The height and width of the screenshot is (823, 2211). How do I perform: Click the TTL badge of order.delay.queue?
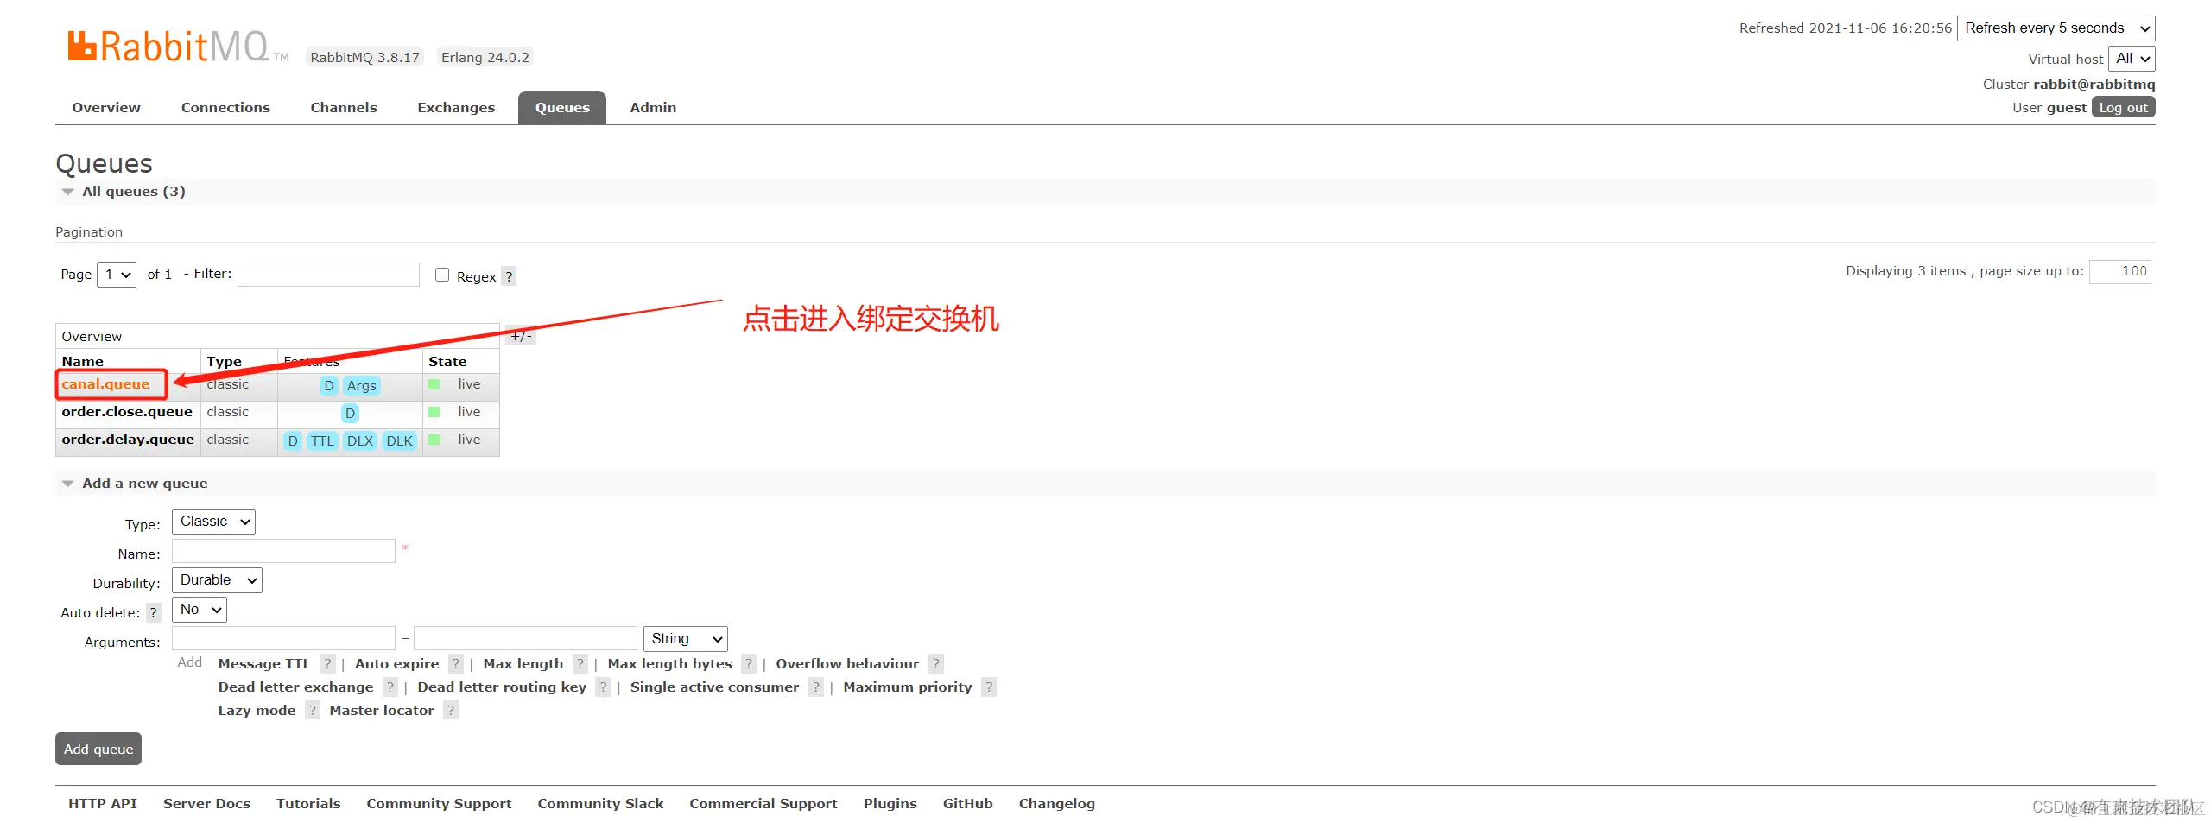click(x=322, y=440)
